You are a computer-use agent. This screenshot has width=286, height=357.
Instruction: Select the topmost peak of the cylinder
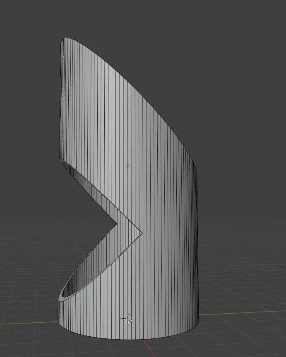click(x=65, y=38)
